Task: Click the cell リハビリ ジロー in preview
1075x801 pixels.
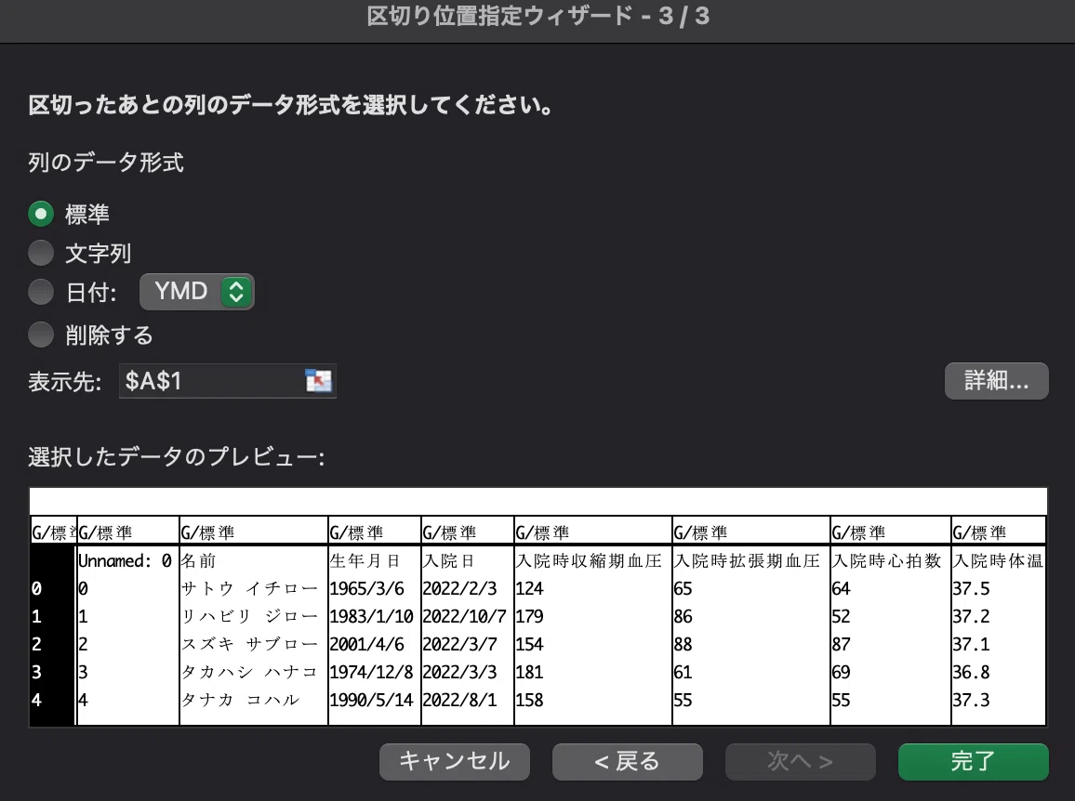Action: 249,617
